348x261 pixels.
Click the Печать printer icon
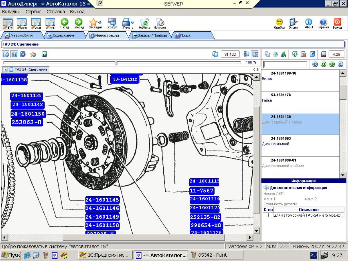128,23
